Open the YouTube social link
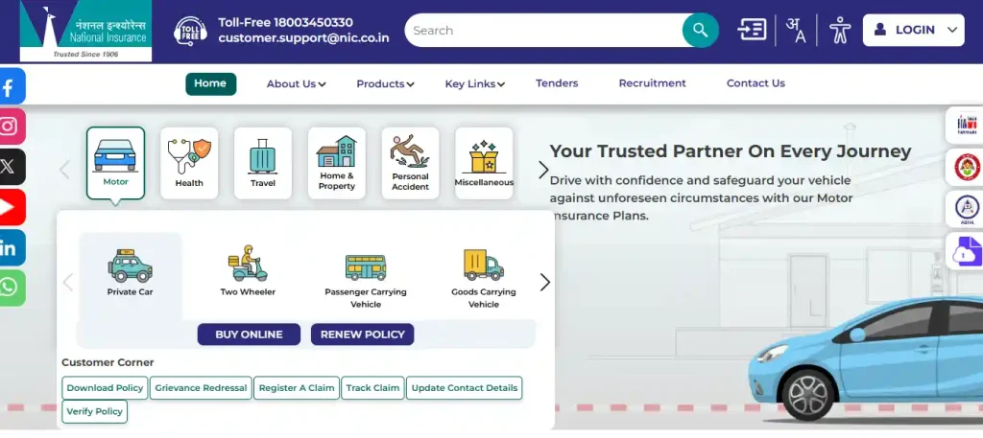The height and width of the screenshot is (438, 983). pyautogui.click(x=12, y=207)
